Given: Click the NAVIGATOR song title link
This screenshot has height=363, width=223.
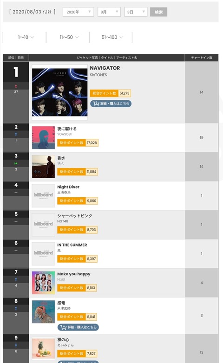Looking at the screenshot, I should (105, 68).
